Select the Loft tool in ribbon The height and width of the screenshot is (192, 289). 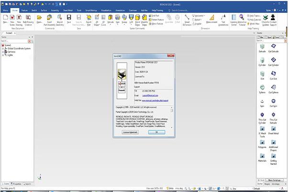pos(131,18)
